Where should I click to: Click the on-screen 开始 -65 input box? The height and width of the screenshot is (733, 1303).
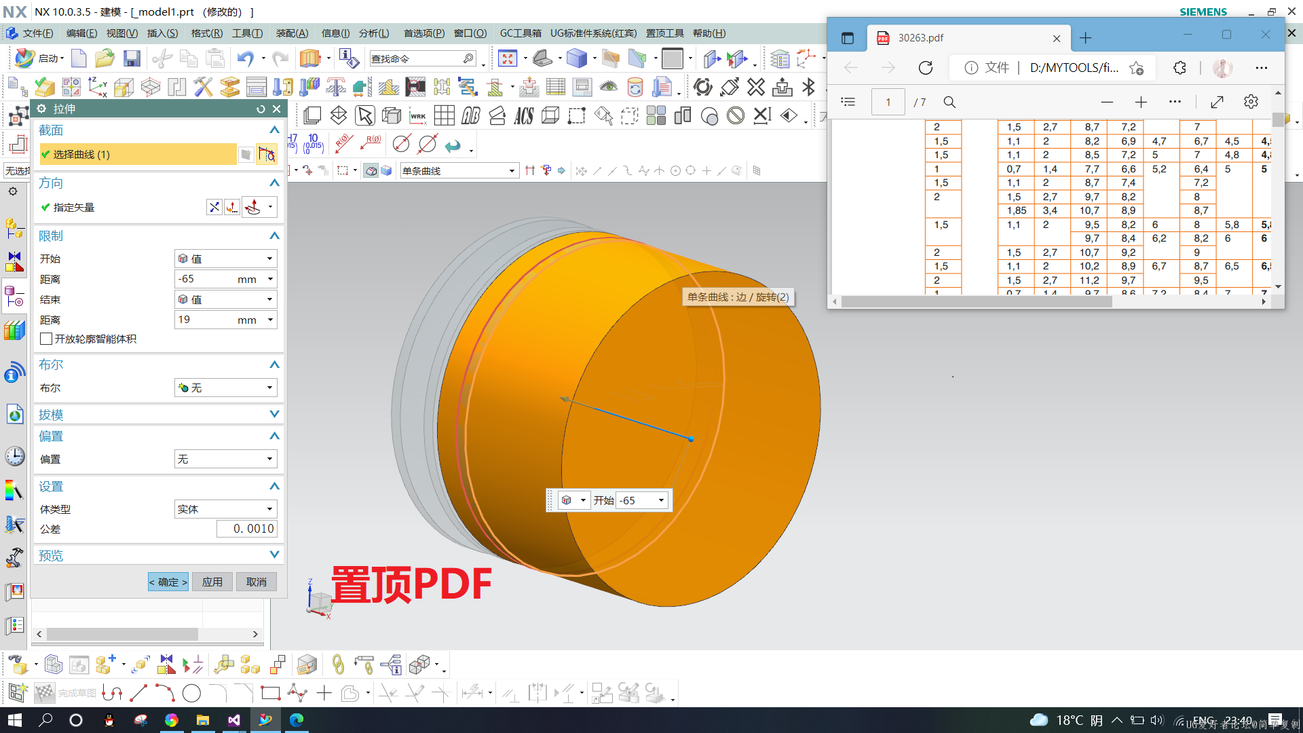pyautogui.click(x=641, y=500)
